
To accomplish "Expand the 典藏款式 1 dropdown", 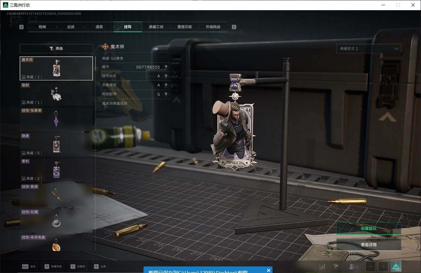I will pyautogui.click(x=368, y=49).
